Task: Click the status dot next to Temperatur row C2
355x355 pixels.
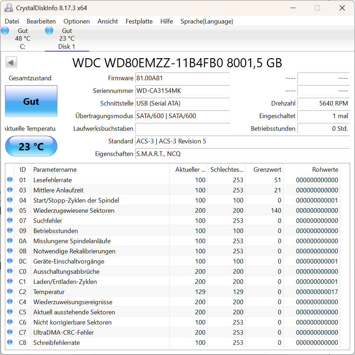Action: (10, 292)
